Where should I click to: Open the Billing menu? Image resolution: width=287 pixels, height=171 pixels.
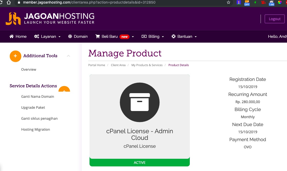(153, 36)
